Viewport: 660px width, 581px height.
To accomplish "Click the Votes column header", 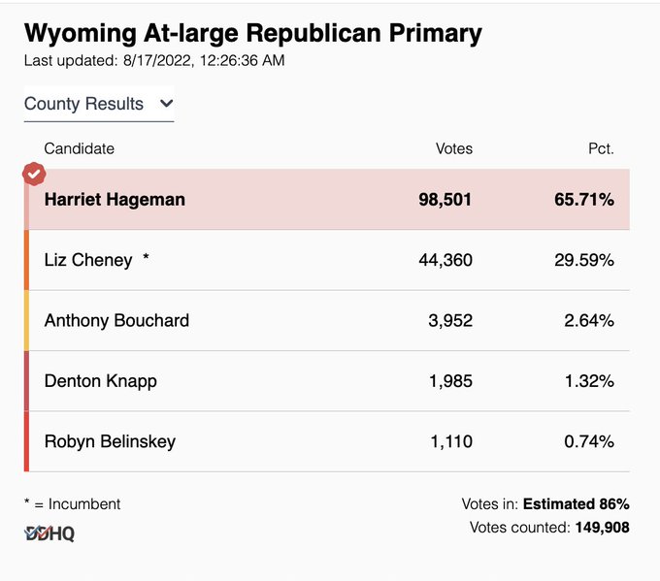I will click(454, 148).
